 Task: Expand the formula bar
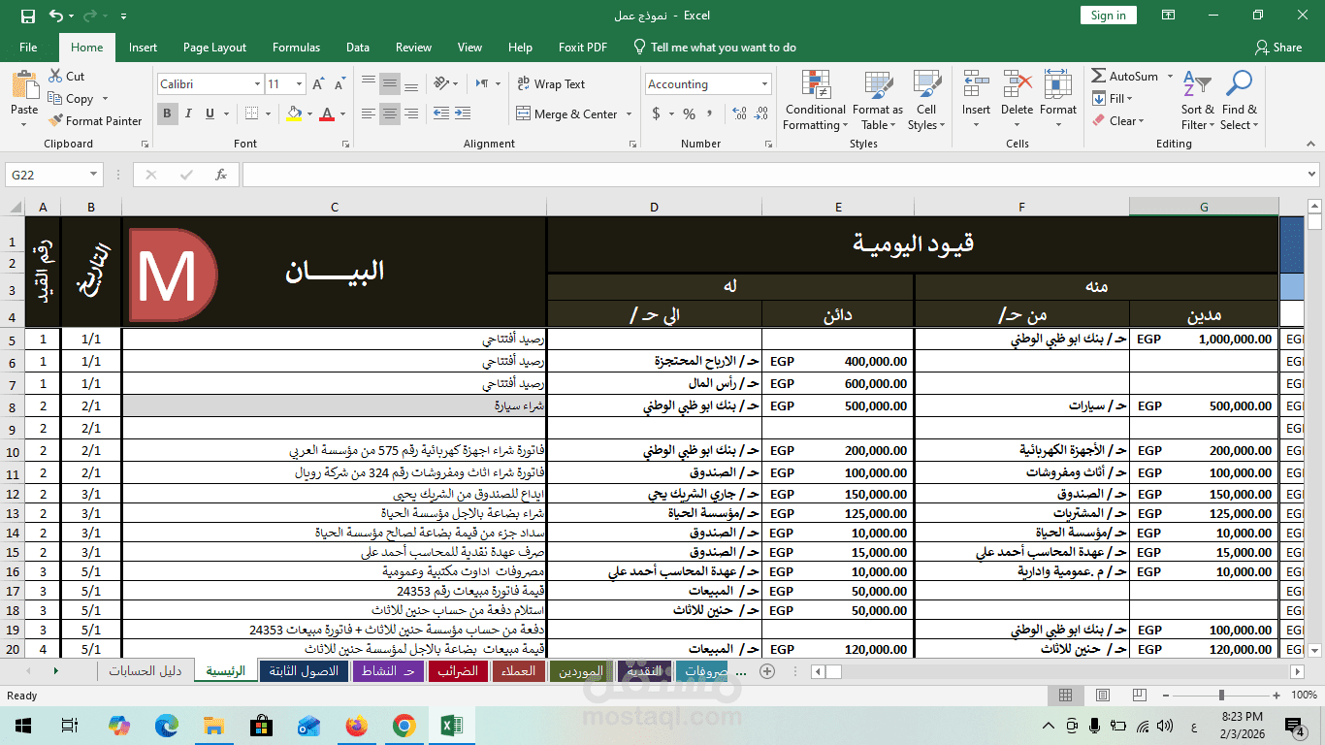pos(1311,175)
